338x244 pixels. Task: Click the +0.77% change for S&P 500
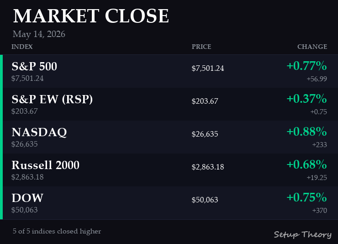click(306, 66)
